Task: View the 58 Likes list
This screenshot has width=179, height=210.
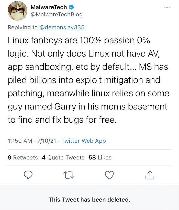Action: coord(100,157)
